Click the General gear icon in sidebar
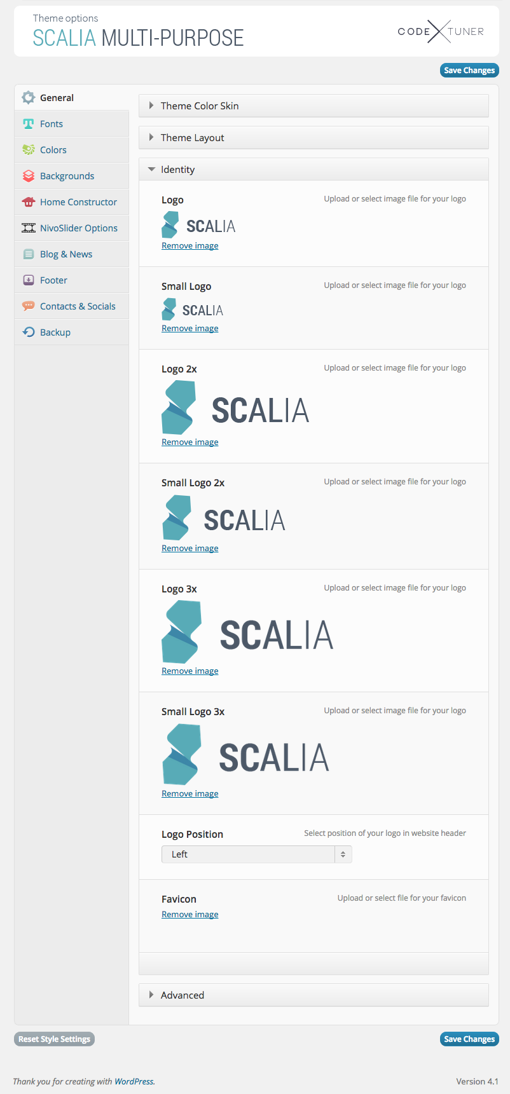The width and height of the screenshot is (510, 1094). tap(28, 98)
